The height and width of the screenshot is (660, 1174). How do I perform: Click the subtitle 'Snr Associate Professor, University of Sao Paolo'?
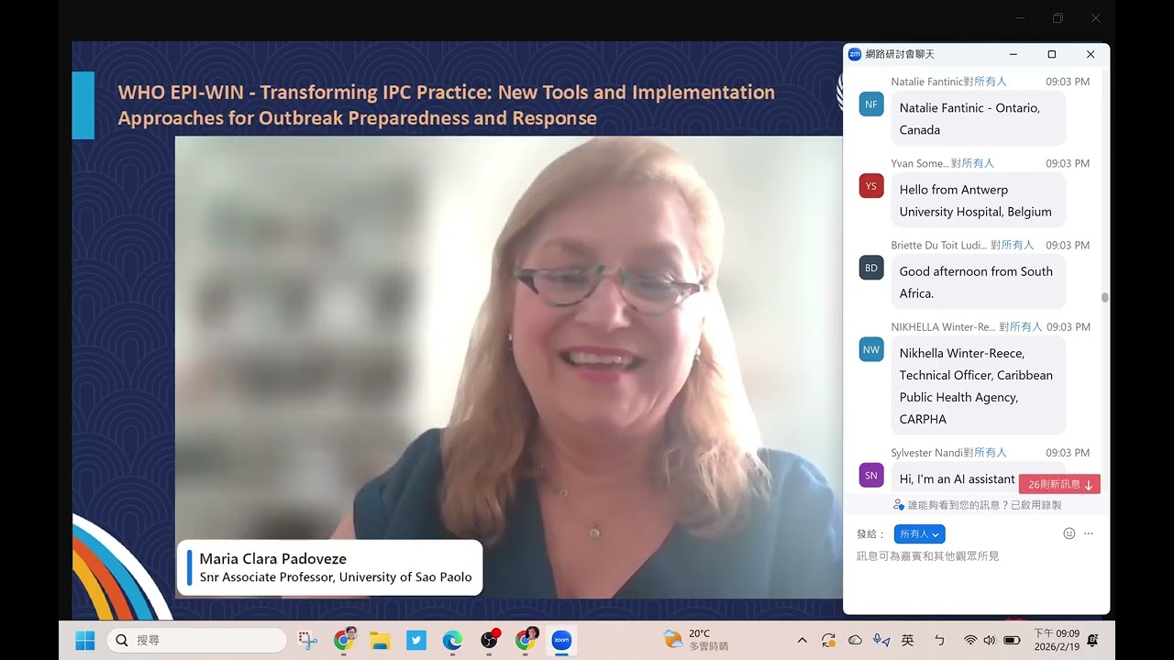tap(336, 577)
